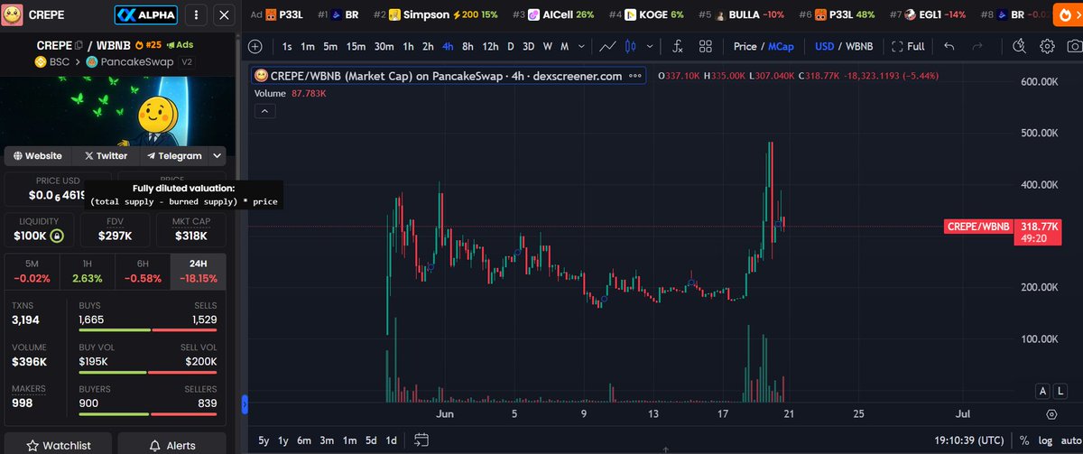Set chart interval to 8h

467,46
